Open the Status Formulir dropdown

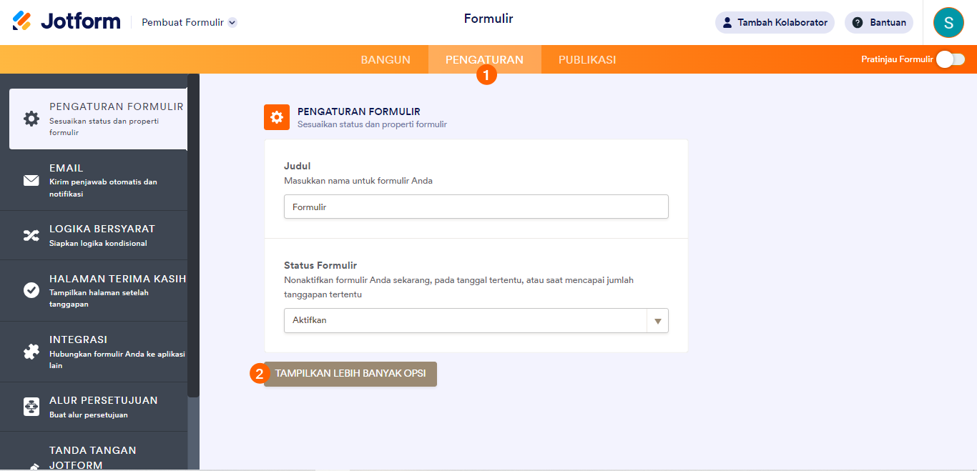click(x=476, y=320)
